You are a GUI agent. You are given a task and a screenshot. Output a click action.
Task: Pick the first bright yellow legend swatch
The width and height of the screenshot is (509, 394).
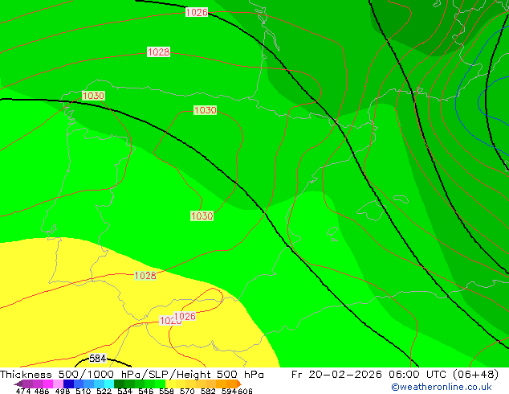point(170,384)
